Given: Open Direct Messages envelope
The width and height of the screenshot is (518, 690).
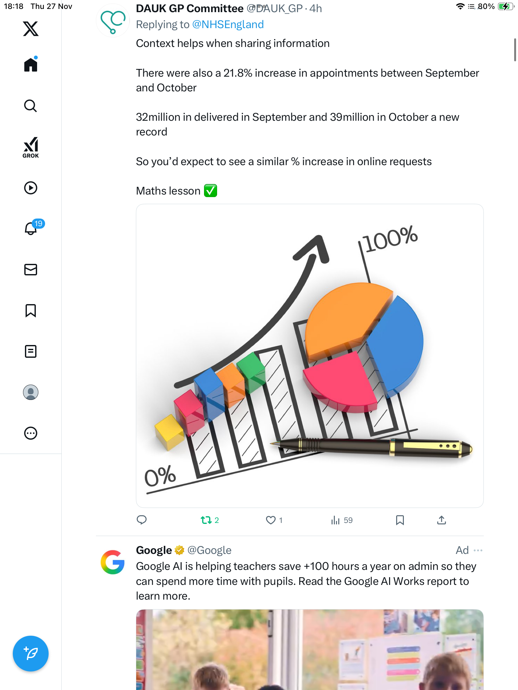Looking at the screenshot, I should [x=31, y=270].
